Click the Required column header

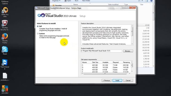pyautogui.click(x=116, y=62)
